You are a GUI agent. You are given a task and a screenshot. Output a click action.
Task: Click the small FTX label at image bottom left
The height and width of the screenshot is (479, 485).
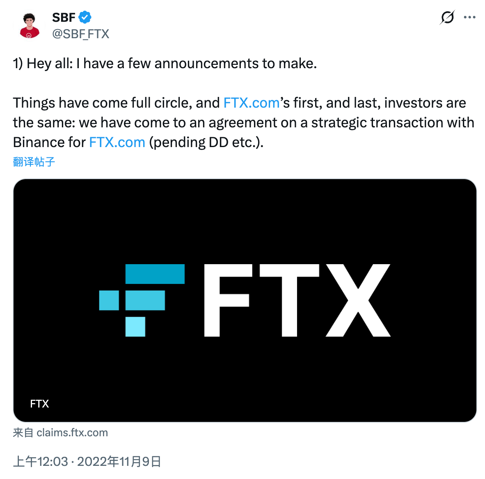pos(39,404)
